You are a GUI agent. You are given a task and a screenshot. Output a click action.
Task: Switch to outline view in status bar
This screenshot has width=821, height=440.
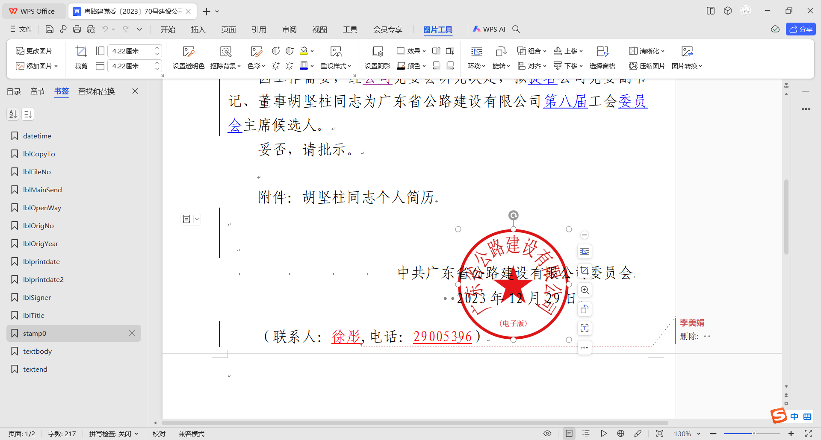tap(586, 434)
